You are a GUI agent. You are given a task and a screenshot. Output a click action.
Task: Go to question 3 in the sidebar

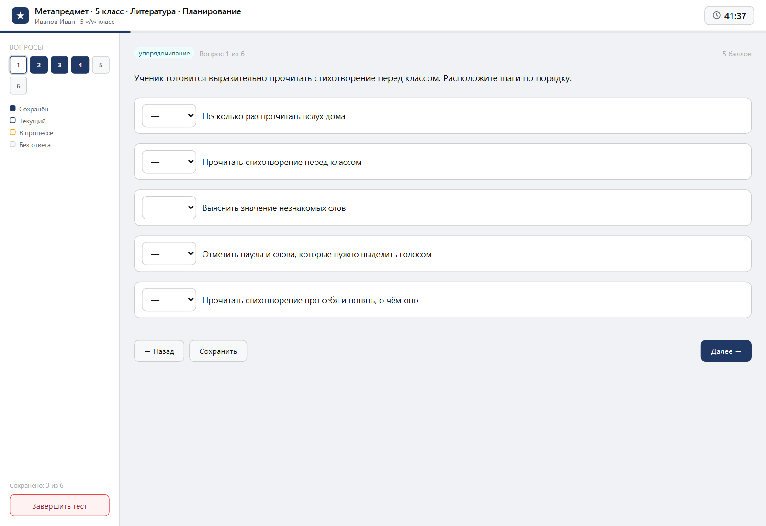coord(59,65)
